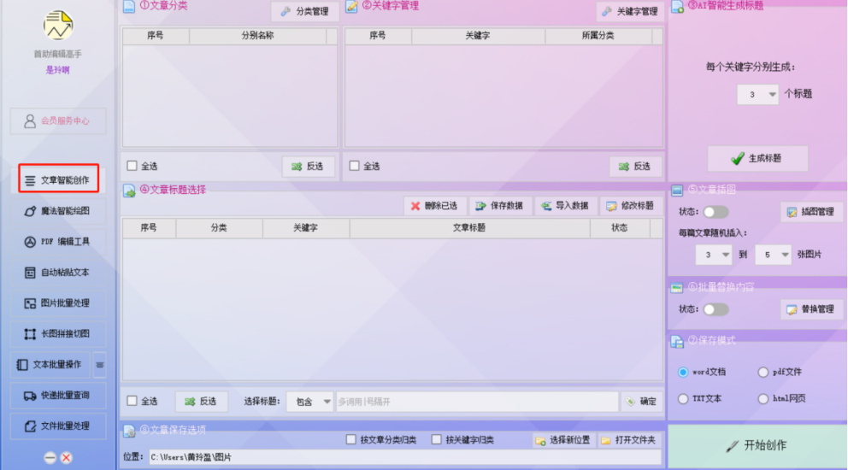Open 文章智能创作 in the sidebar
848x470 pixels.
point(58,179)
